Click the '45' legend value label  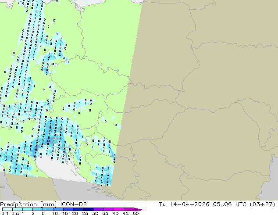click(125, 213)
